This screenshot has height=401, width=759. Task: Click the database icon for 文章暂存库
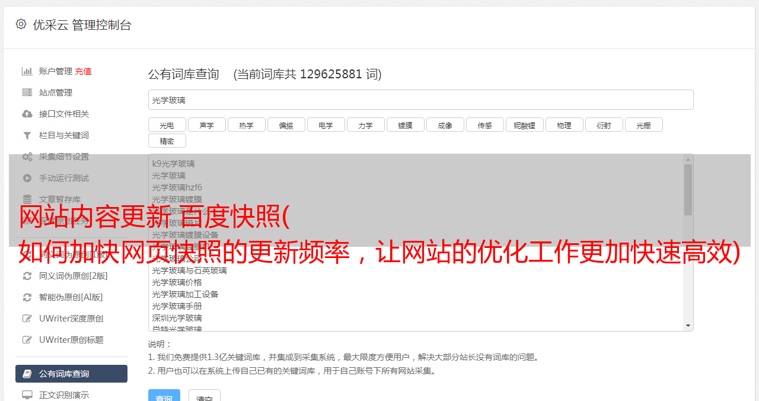[x=27, y=199]
